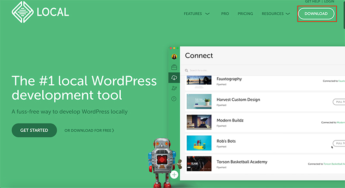345x188 pixels.
Task: Click the Connect heading
Action: [199, 56]
